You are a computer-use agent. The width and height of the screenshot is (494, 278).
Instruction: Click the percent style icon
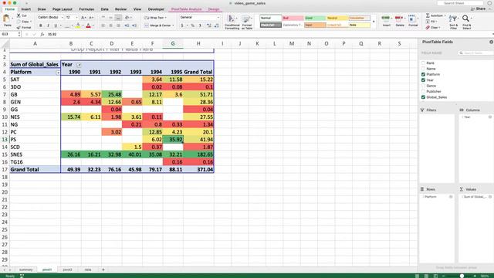click(x=192, y=25)
